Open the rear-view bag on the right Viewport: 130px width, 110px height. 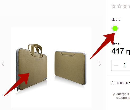(70, 67)
